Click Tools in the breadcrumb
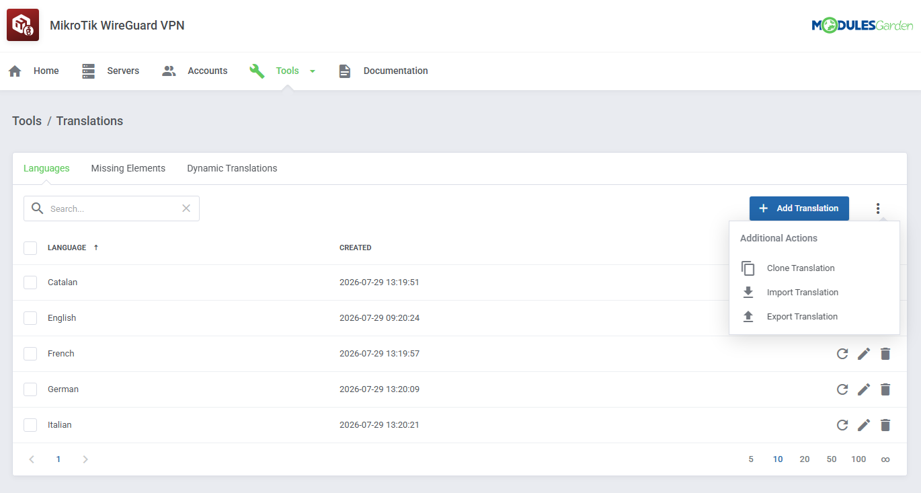The image size is (921, 493). (x=27, y=121)
